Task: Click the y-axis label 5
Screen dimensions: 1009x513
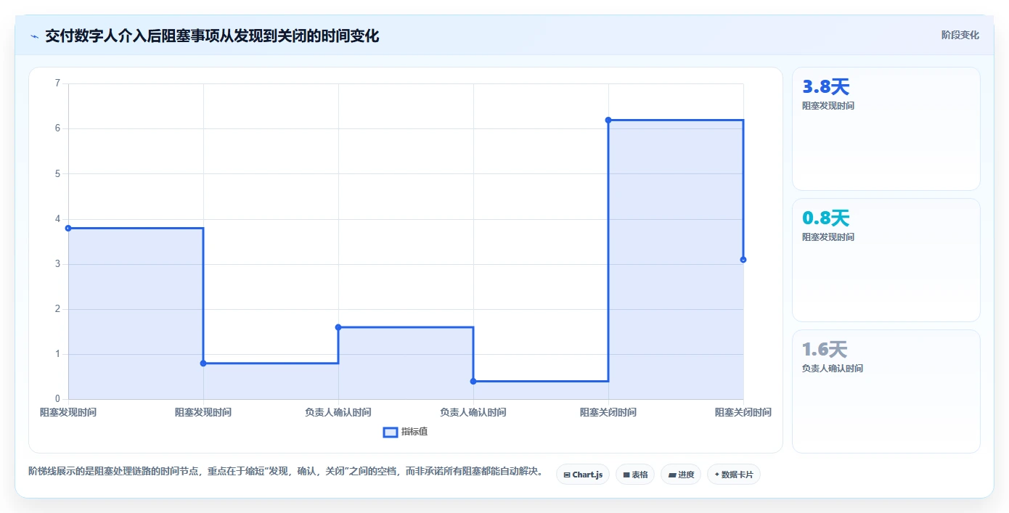Action: pos(57,173)
